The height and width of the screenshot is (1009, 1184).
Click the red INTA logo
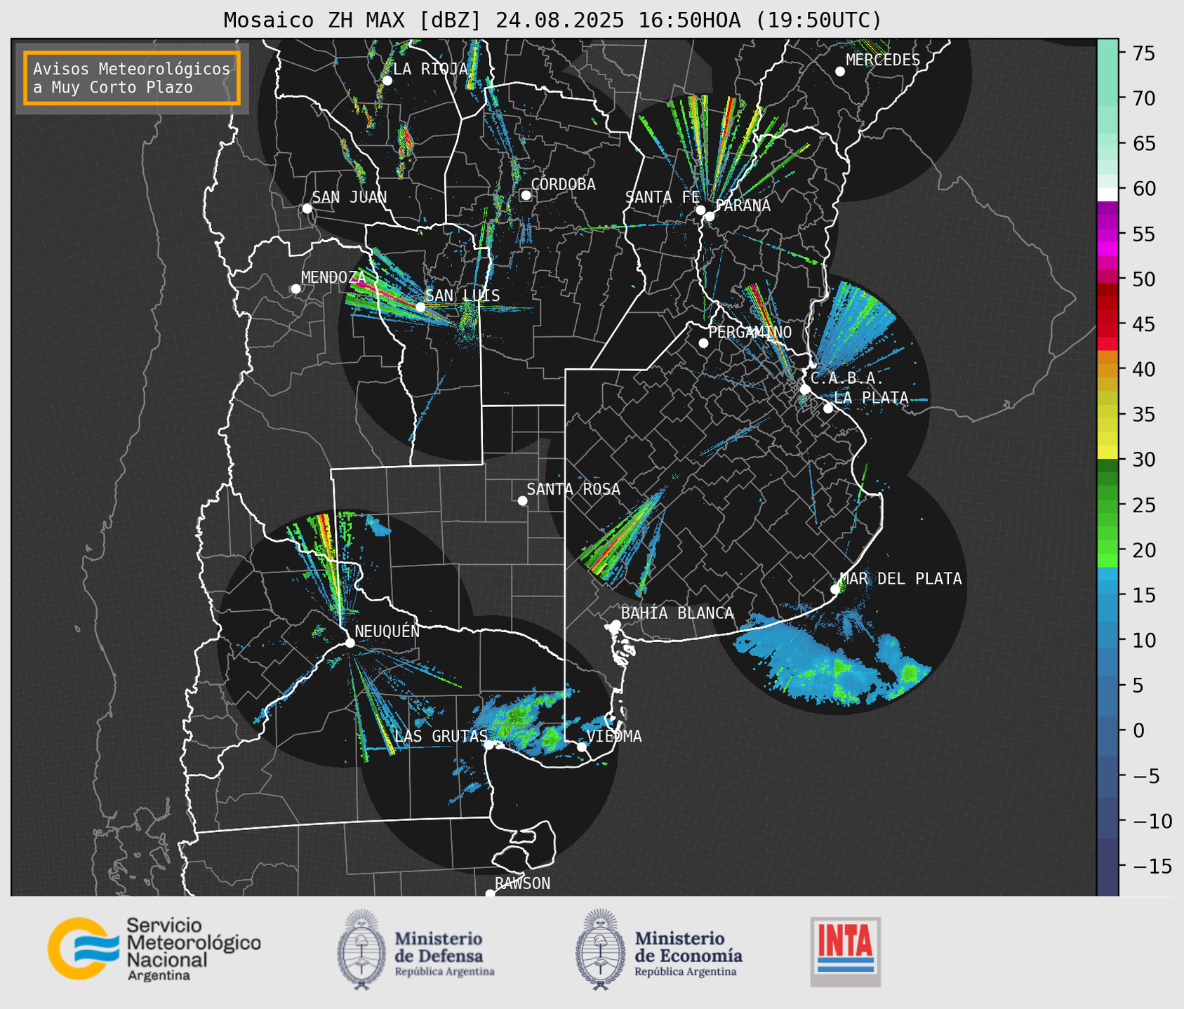[x=845, y=951]
